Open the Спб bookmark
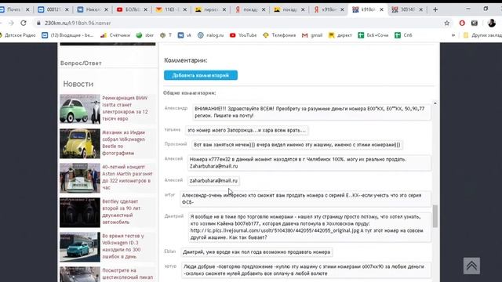Viewport: 502px width, 282px height. tap(403, 35)
